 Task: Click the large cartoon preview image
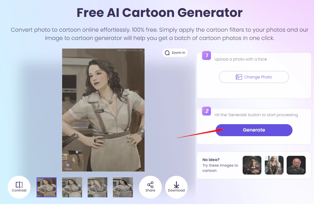tap(103, 110)
